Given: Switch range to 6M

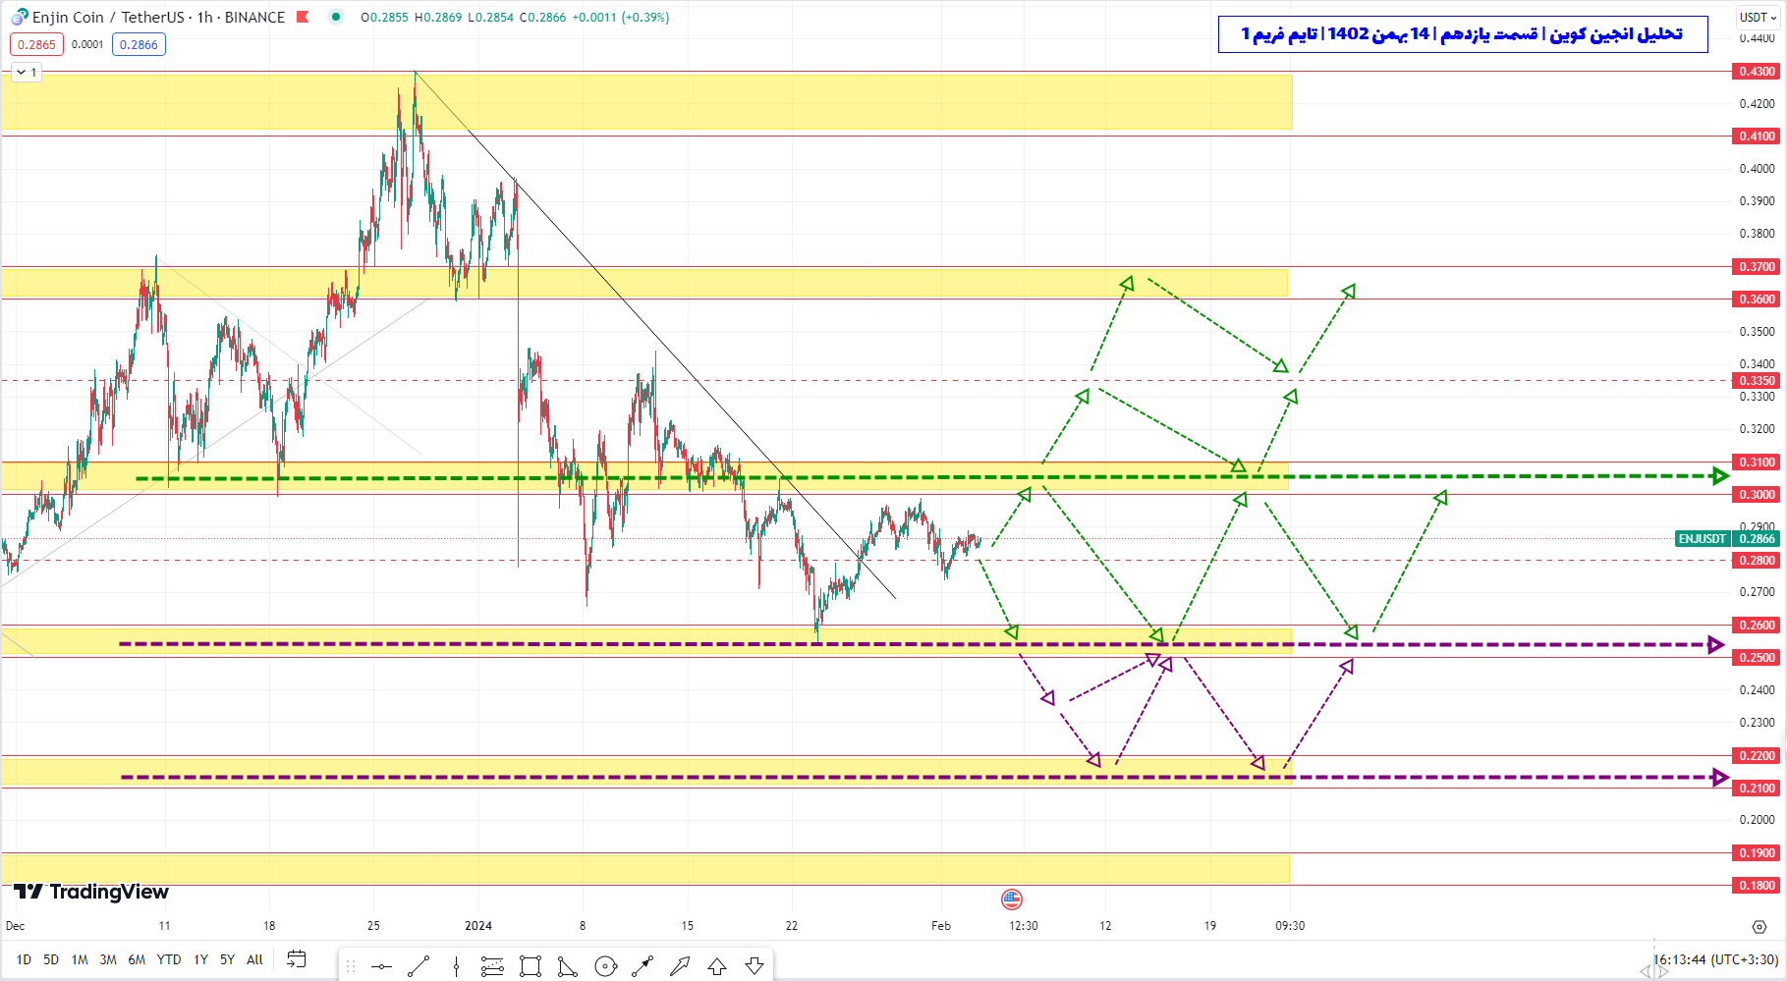Looking at the screenshot, I should [137, 959].
